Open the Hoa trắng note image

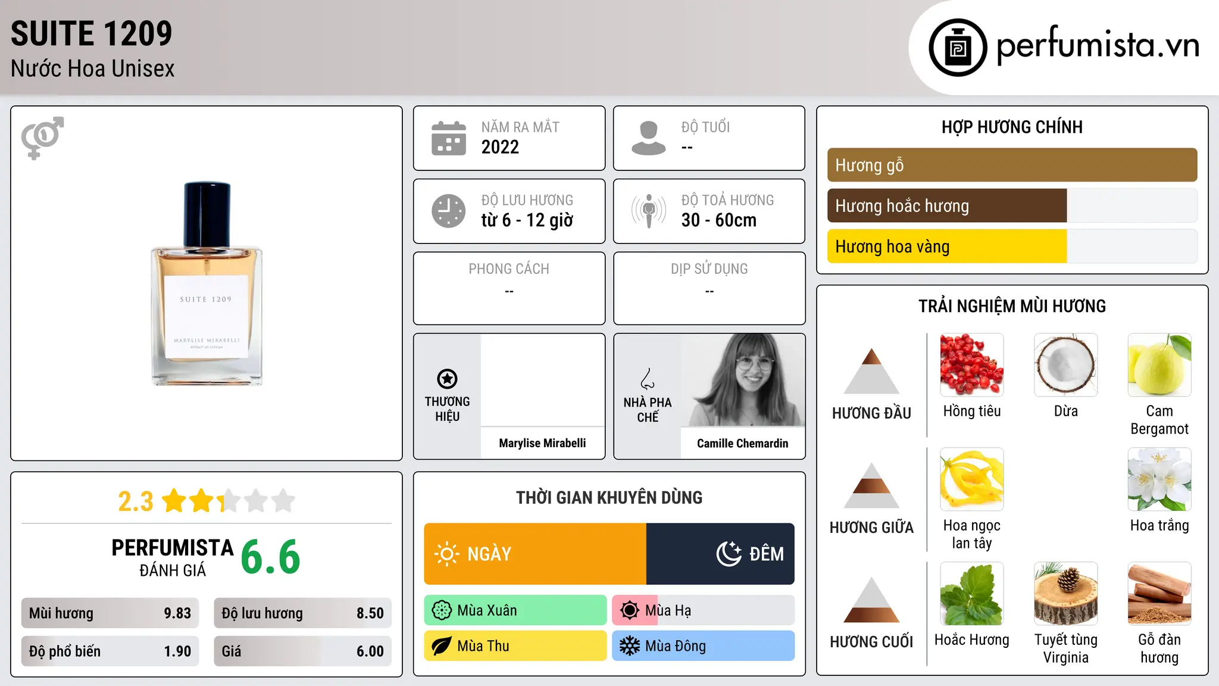1159,479
